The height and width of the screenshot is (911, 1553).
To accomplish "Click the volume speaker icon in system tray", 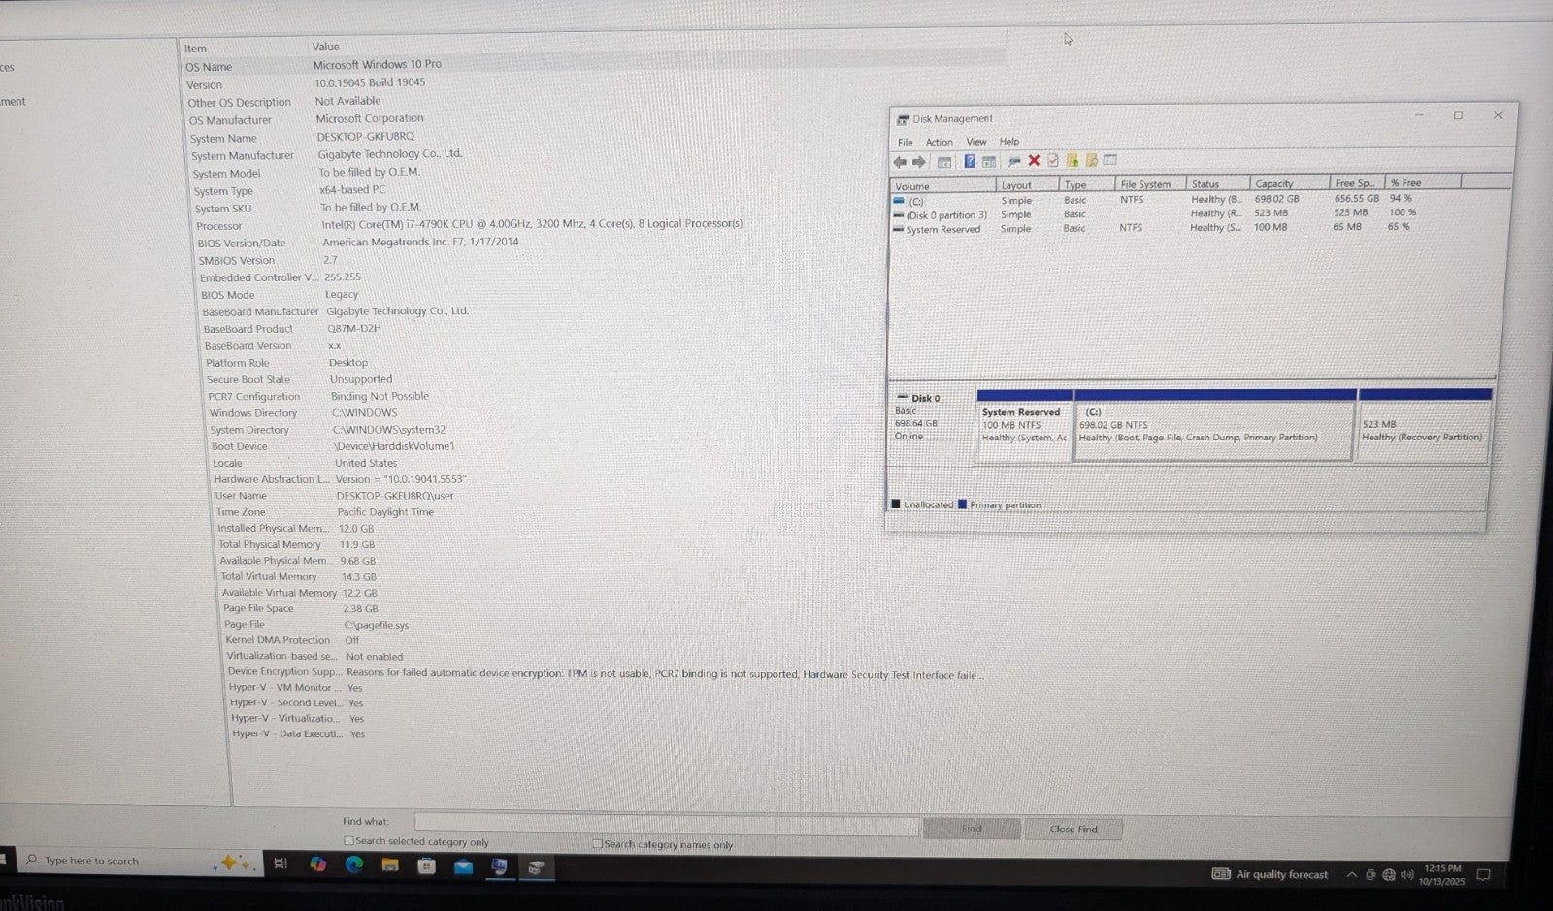I will [1406, 875].
